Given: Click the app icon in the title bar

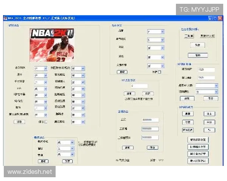Looking at the screenshot, I should 6,18.
